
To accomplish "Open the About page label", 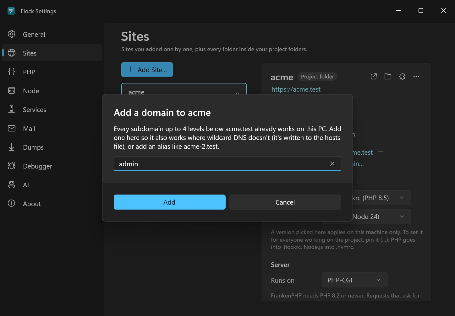I will (x=32, y=204).
